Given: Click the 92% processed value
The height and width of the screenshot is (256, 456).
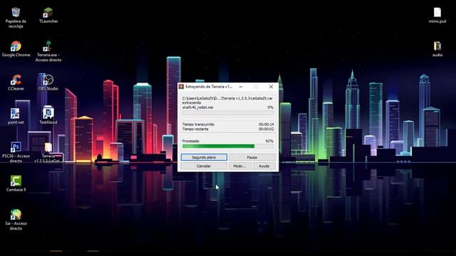Looking at the screenshot, I should pyautogui.click(x=269, y=141).
